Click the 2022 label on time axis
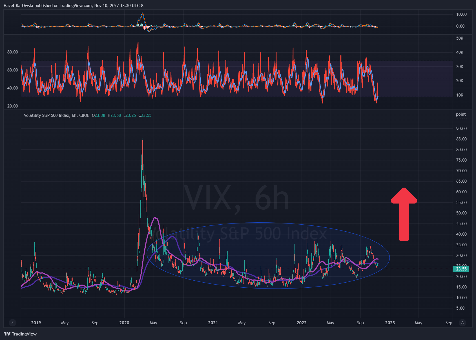476x340 pixels. tap(302, 323)
